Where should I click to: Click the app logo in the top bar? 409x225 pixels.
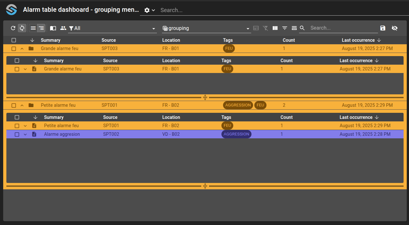pyautogui.click(x=12, y=10)
